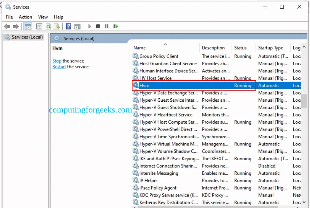Toggle Show/Hide Action Pane toolbar icon
Viewport: 310px width, 208px height.
77,26
